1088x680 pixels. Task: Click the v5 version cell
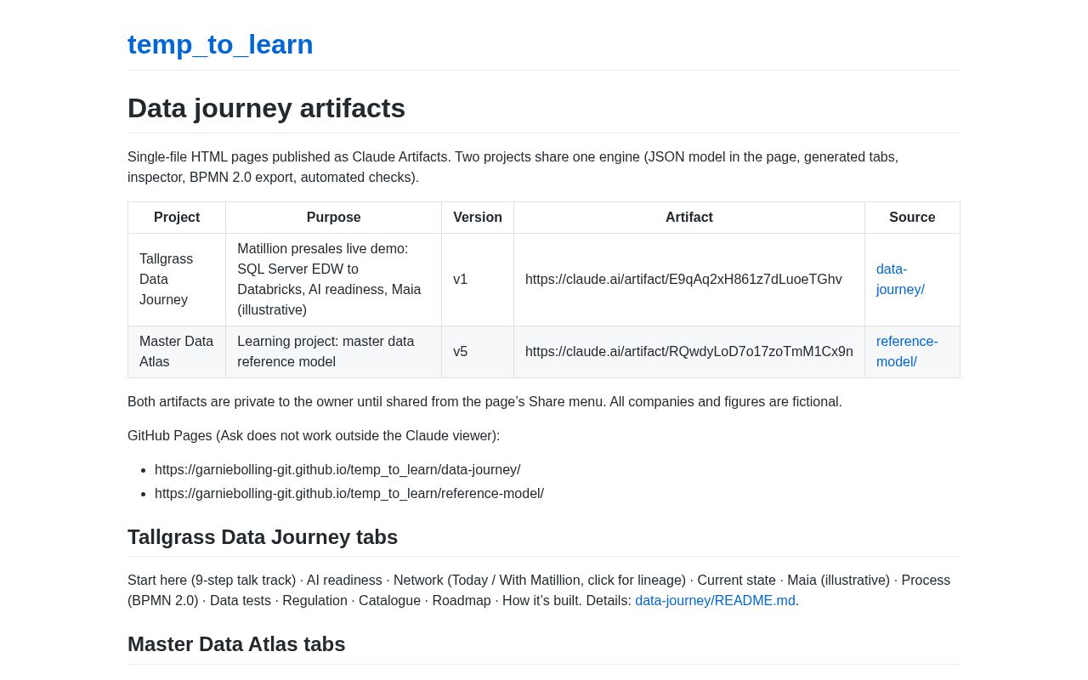pyautogui.click(x=478, y=352)
